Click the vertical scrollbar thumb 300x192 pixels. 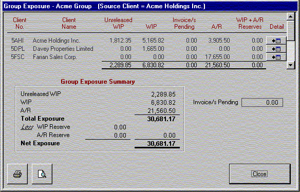291,30
